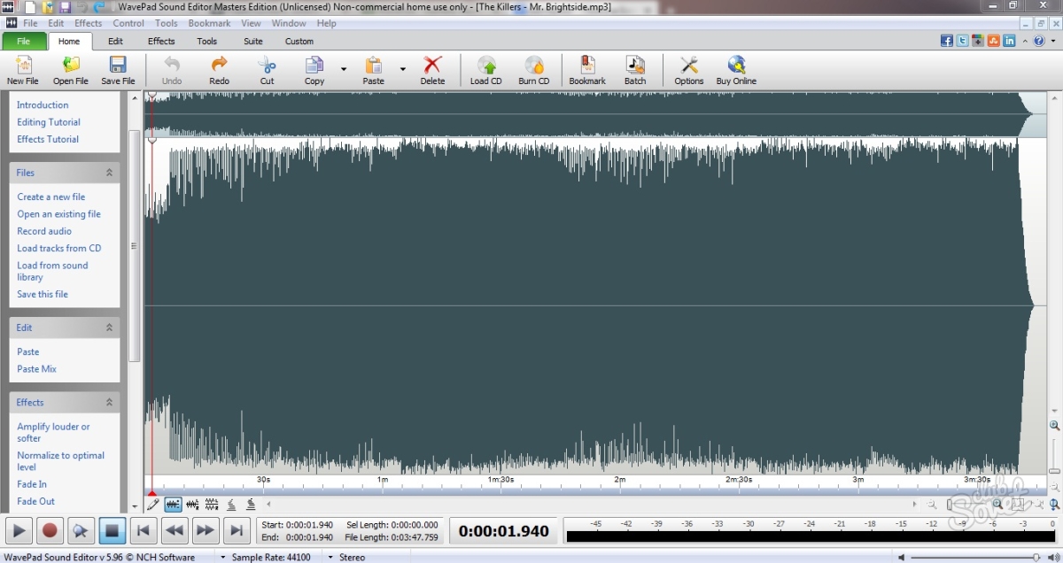Open the Sample Rate dropdown in status bar
Viewport: 1063px width, 563px height.
[x=224, y=558]
